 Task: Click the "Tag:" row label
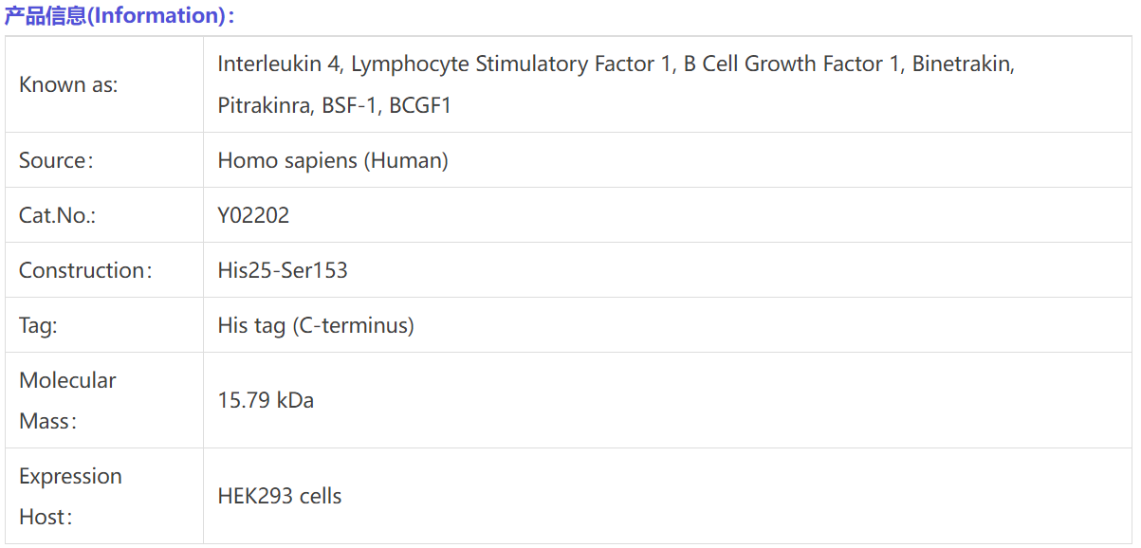(38, 325)
